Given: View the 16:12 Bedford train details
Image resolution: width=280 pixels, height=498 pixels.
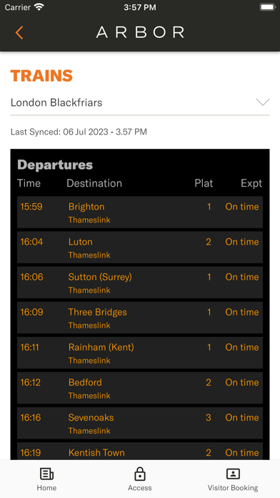Looking at the screenshot, I should pyautogui.click(x=140, y=388).
